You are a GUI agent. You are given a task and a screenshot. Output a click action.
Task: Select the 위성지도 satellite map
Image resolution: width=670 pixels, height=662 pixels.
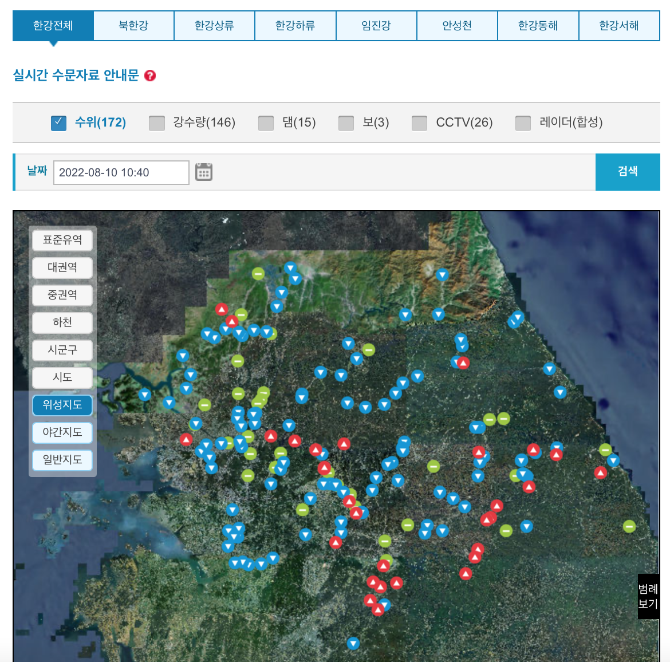(62, 405)
